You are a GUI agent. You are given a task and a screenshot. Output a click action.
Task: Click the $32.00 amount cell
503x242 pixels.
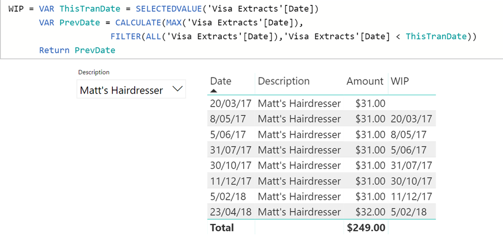pos(371,212)
